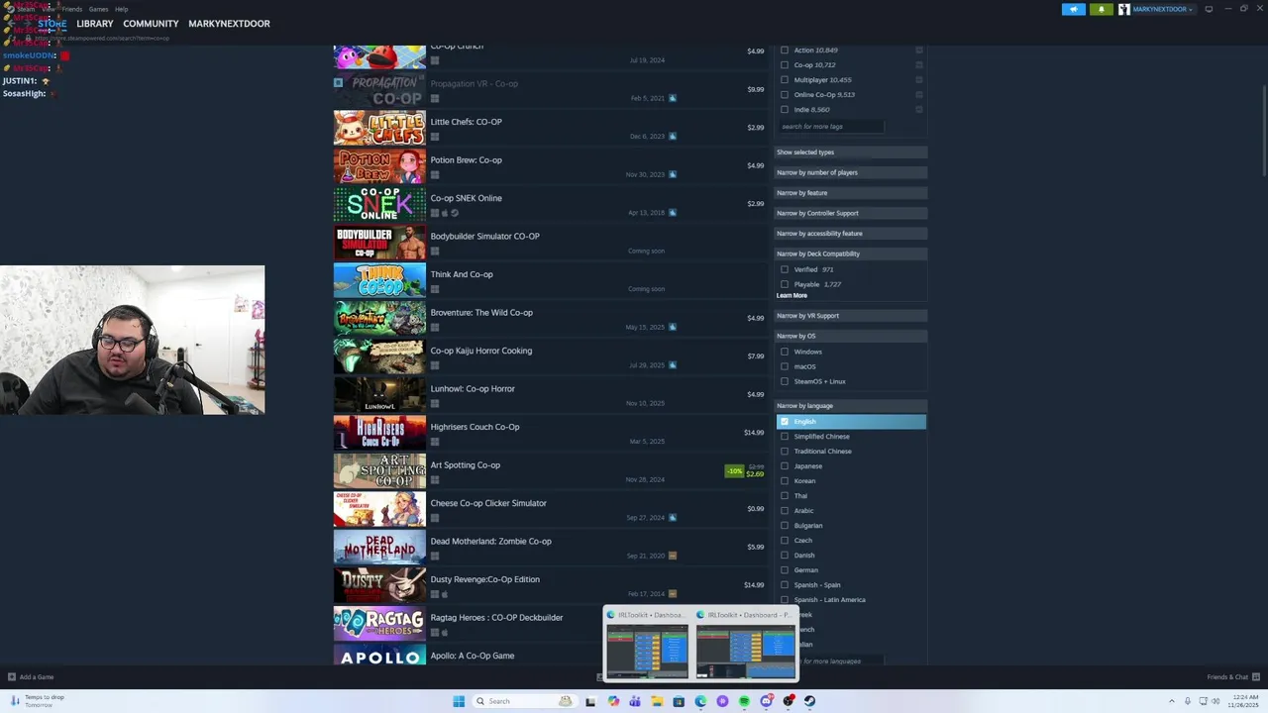Open Copilot icon in taskbar
The width and height of the screenshot is (1268, 713).
pos(613,701)
